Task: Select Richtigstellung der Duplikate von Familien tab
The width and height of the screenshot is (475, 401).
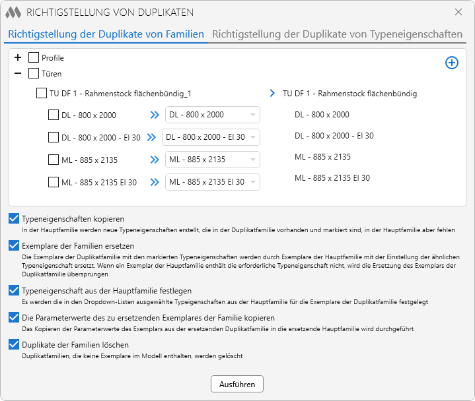Action: point(106,34)
